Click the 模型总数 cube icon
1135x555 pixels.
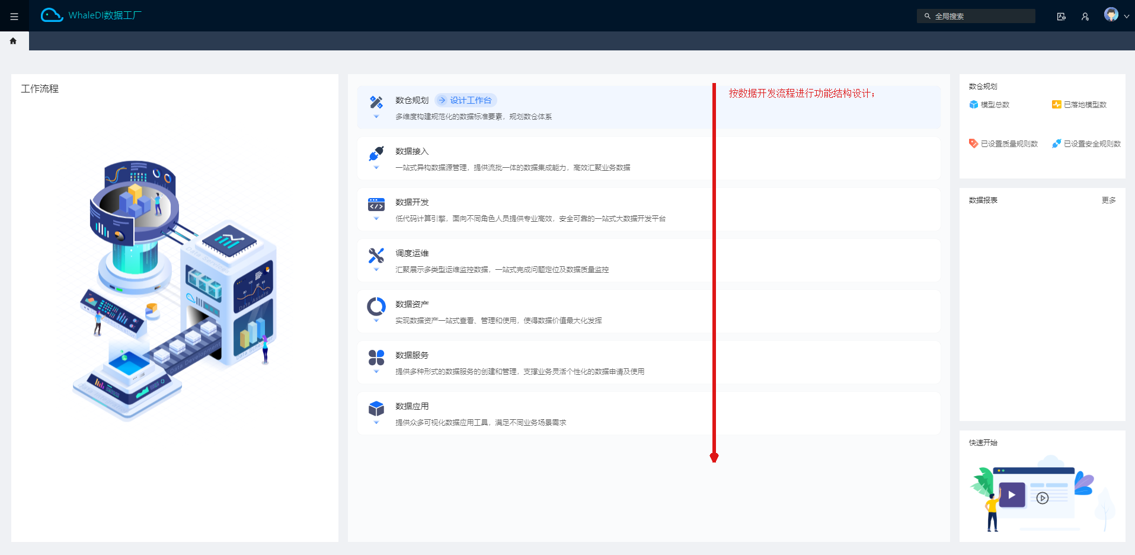pyautogui.click(x=973, y=104)
